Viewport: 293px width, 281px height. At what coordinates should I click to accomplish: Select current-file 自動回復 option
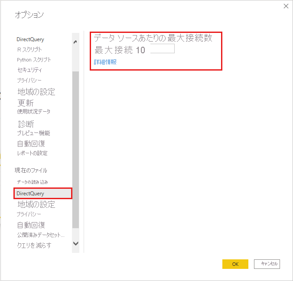coord(31,225)
